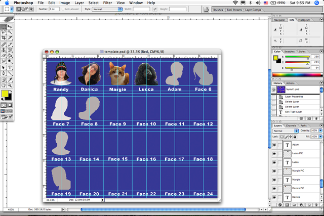
Task: Open the Navigator panel flyout menu
Action: coord(321,20)
